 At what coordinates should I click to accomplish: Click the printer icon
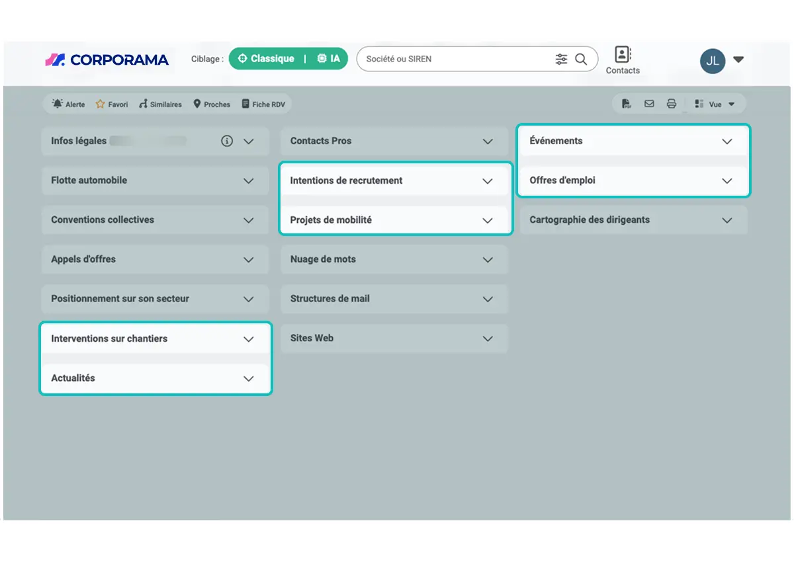click(x=672, y=104)
